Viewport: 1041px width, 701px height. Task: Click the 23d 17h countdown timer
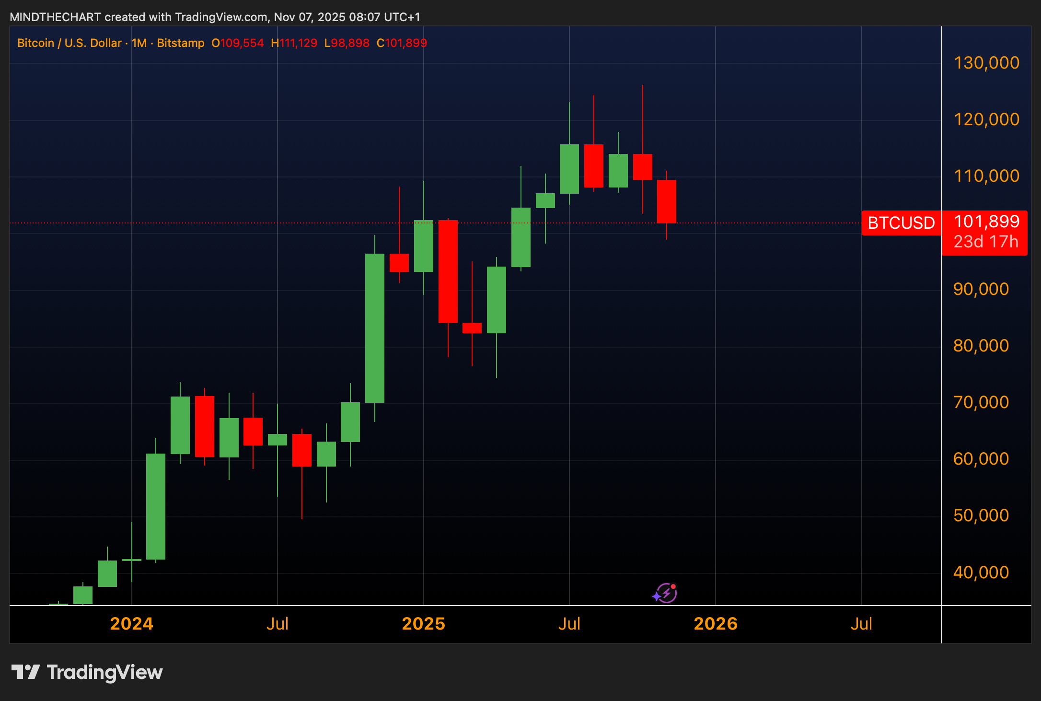coord(985,242)
